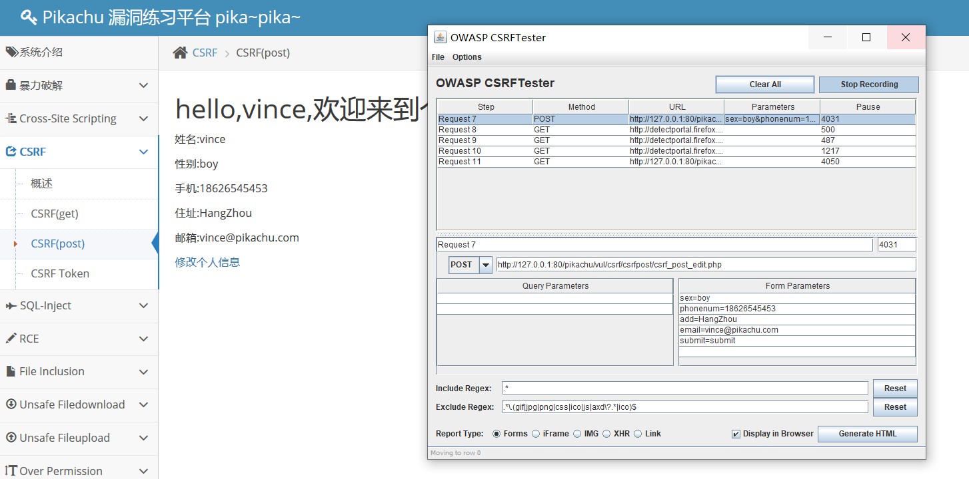969x479 pixels.
Task: Click the email=vince@pikachu.com form parameter
Action: click(797, 330)
